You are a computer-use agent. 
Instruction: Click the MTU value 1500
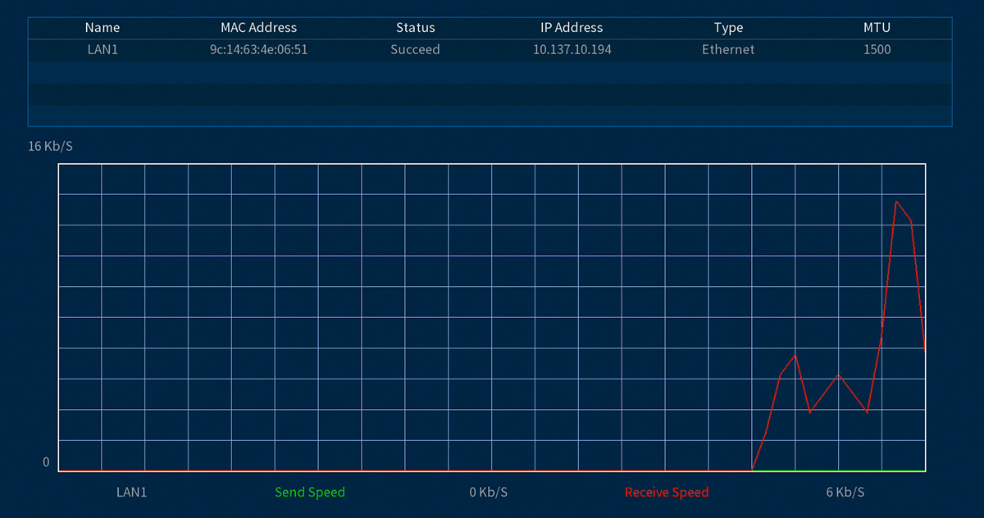877,49
